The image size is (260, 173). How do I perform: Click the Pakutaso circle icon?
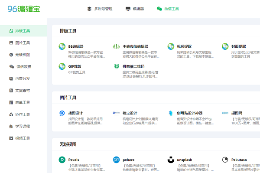coord(225,160)
